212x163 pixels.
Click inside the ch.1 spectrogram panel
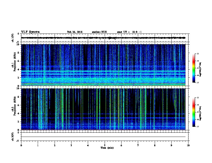click(x=103, y=65)
